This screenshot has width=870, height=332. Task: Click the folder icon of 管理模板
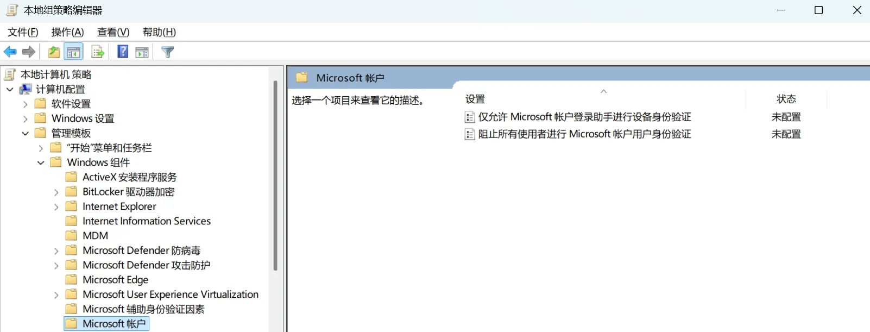(40, 133)
